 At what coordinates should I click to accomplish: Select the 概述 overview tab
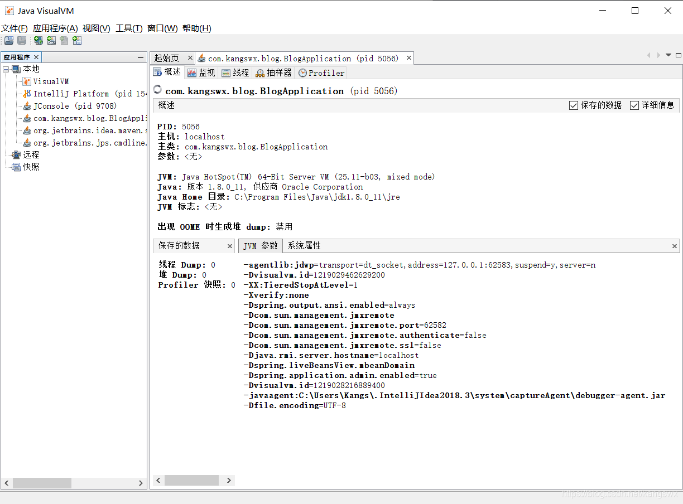(x=167, y=72)
